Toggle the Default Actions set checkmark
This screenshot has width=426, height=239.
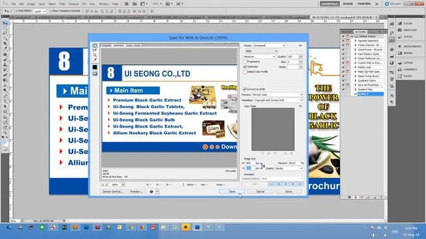tap(343, 37)
